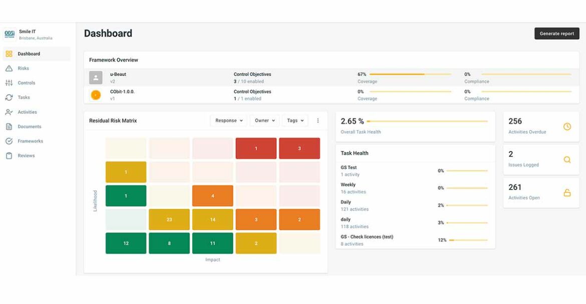586x304 pixels.
Task: Click the 2.65 % Overall Task Health value
Action: [352, 121]
